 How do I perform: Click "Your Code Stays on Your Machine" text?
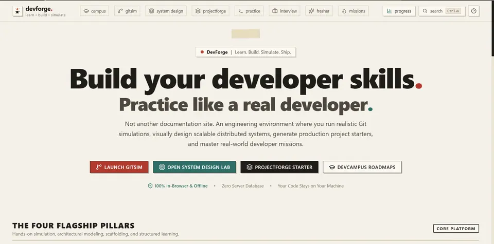(311, 186)
